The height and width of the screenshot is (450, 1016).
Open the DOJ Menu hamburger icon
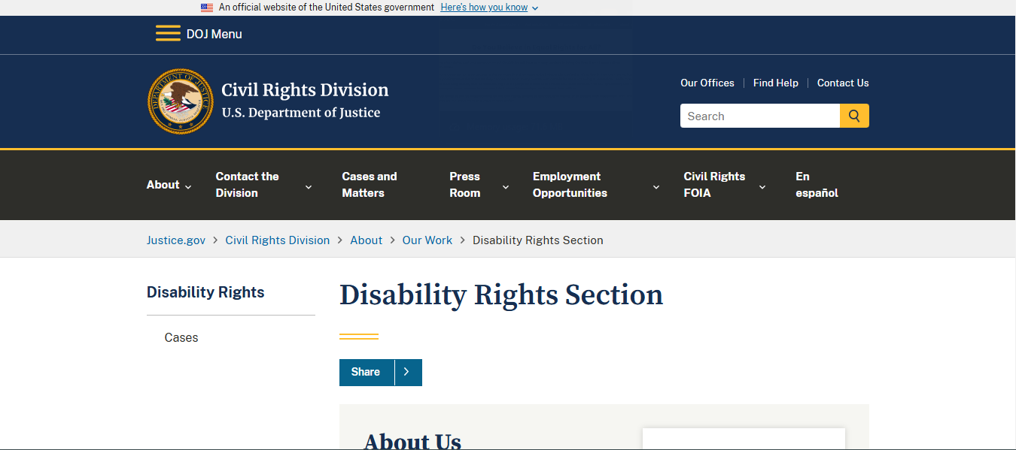(x=168, y=34)
